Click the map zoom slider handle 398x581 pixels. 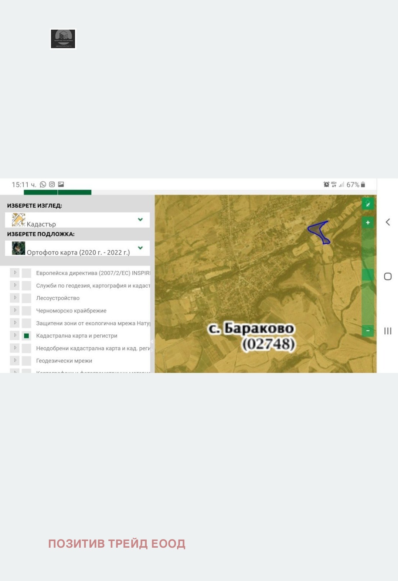pos(368,275)
